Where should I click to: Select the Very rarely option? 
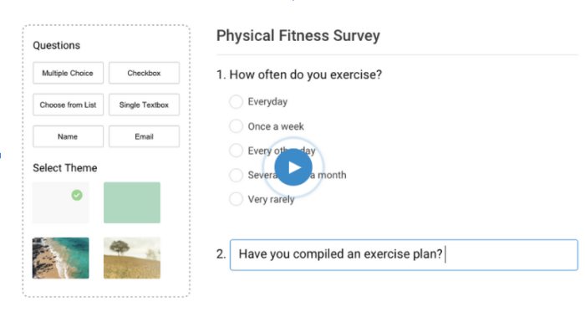(x=236, y=199)
